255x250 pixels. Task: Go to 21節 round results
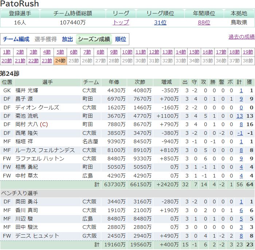[20, 60]
